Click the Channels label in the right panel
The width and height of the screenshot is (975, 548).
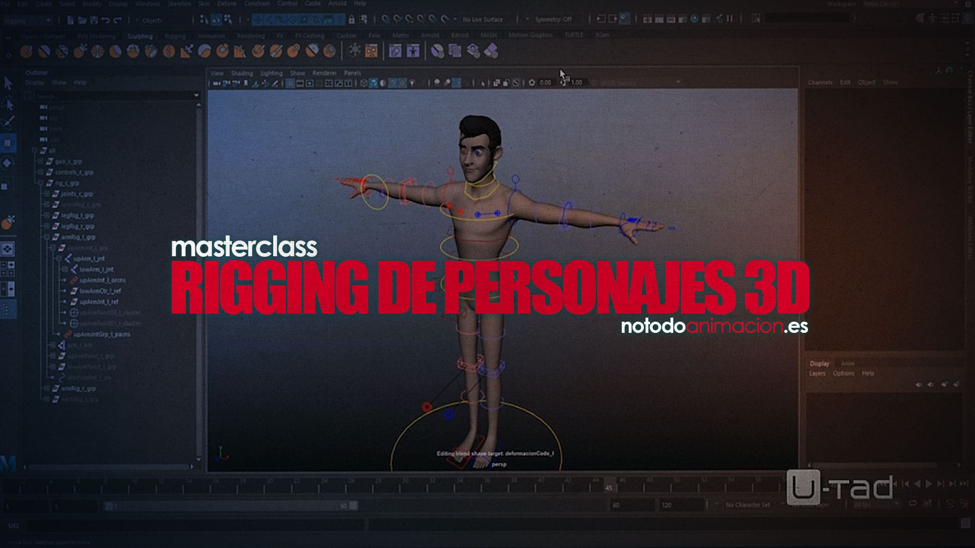(820, 82)
